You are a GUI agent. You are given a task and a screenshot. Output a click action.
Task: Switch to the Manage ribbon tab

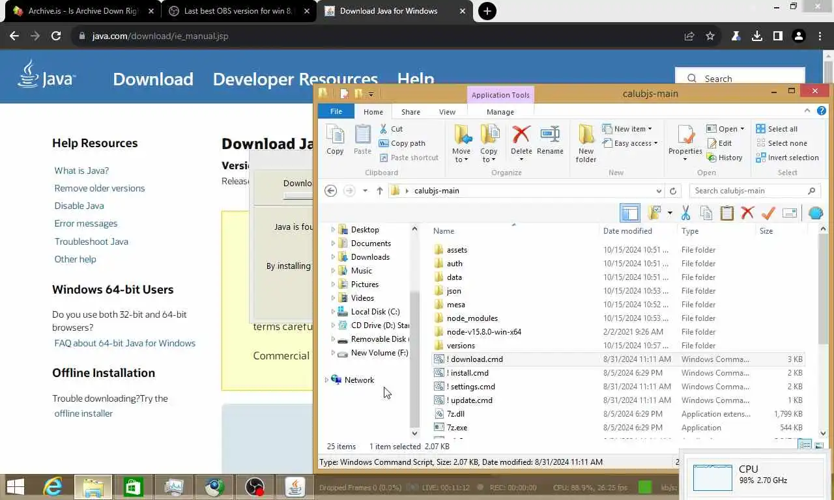point(500,112)
